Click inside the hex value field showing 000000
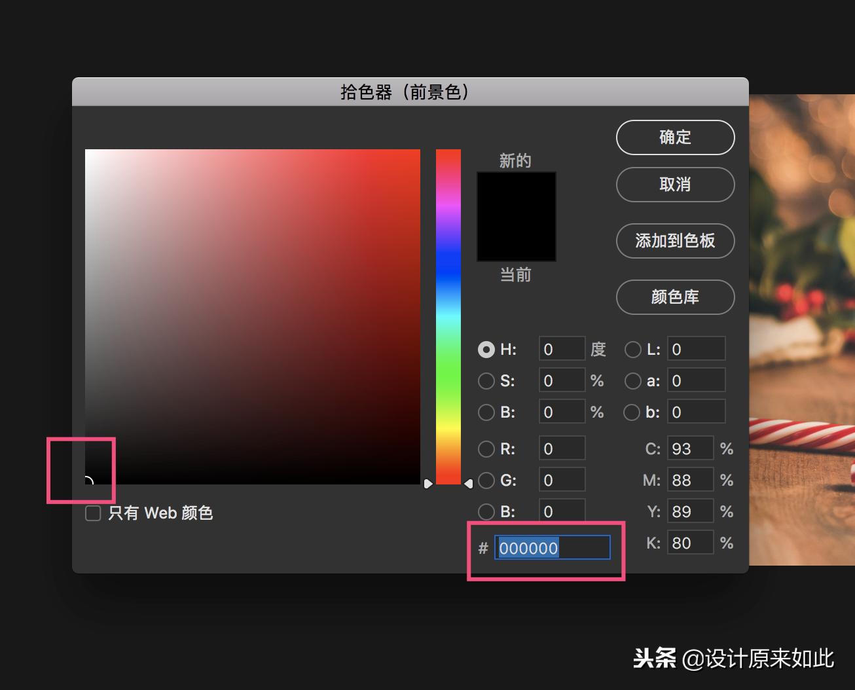The width and height of the screenshot is (855, 690). [x=552, y=548]
